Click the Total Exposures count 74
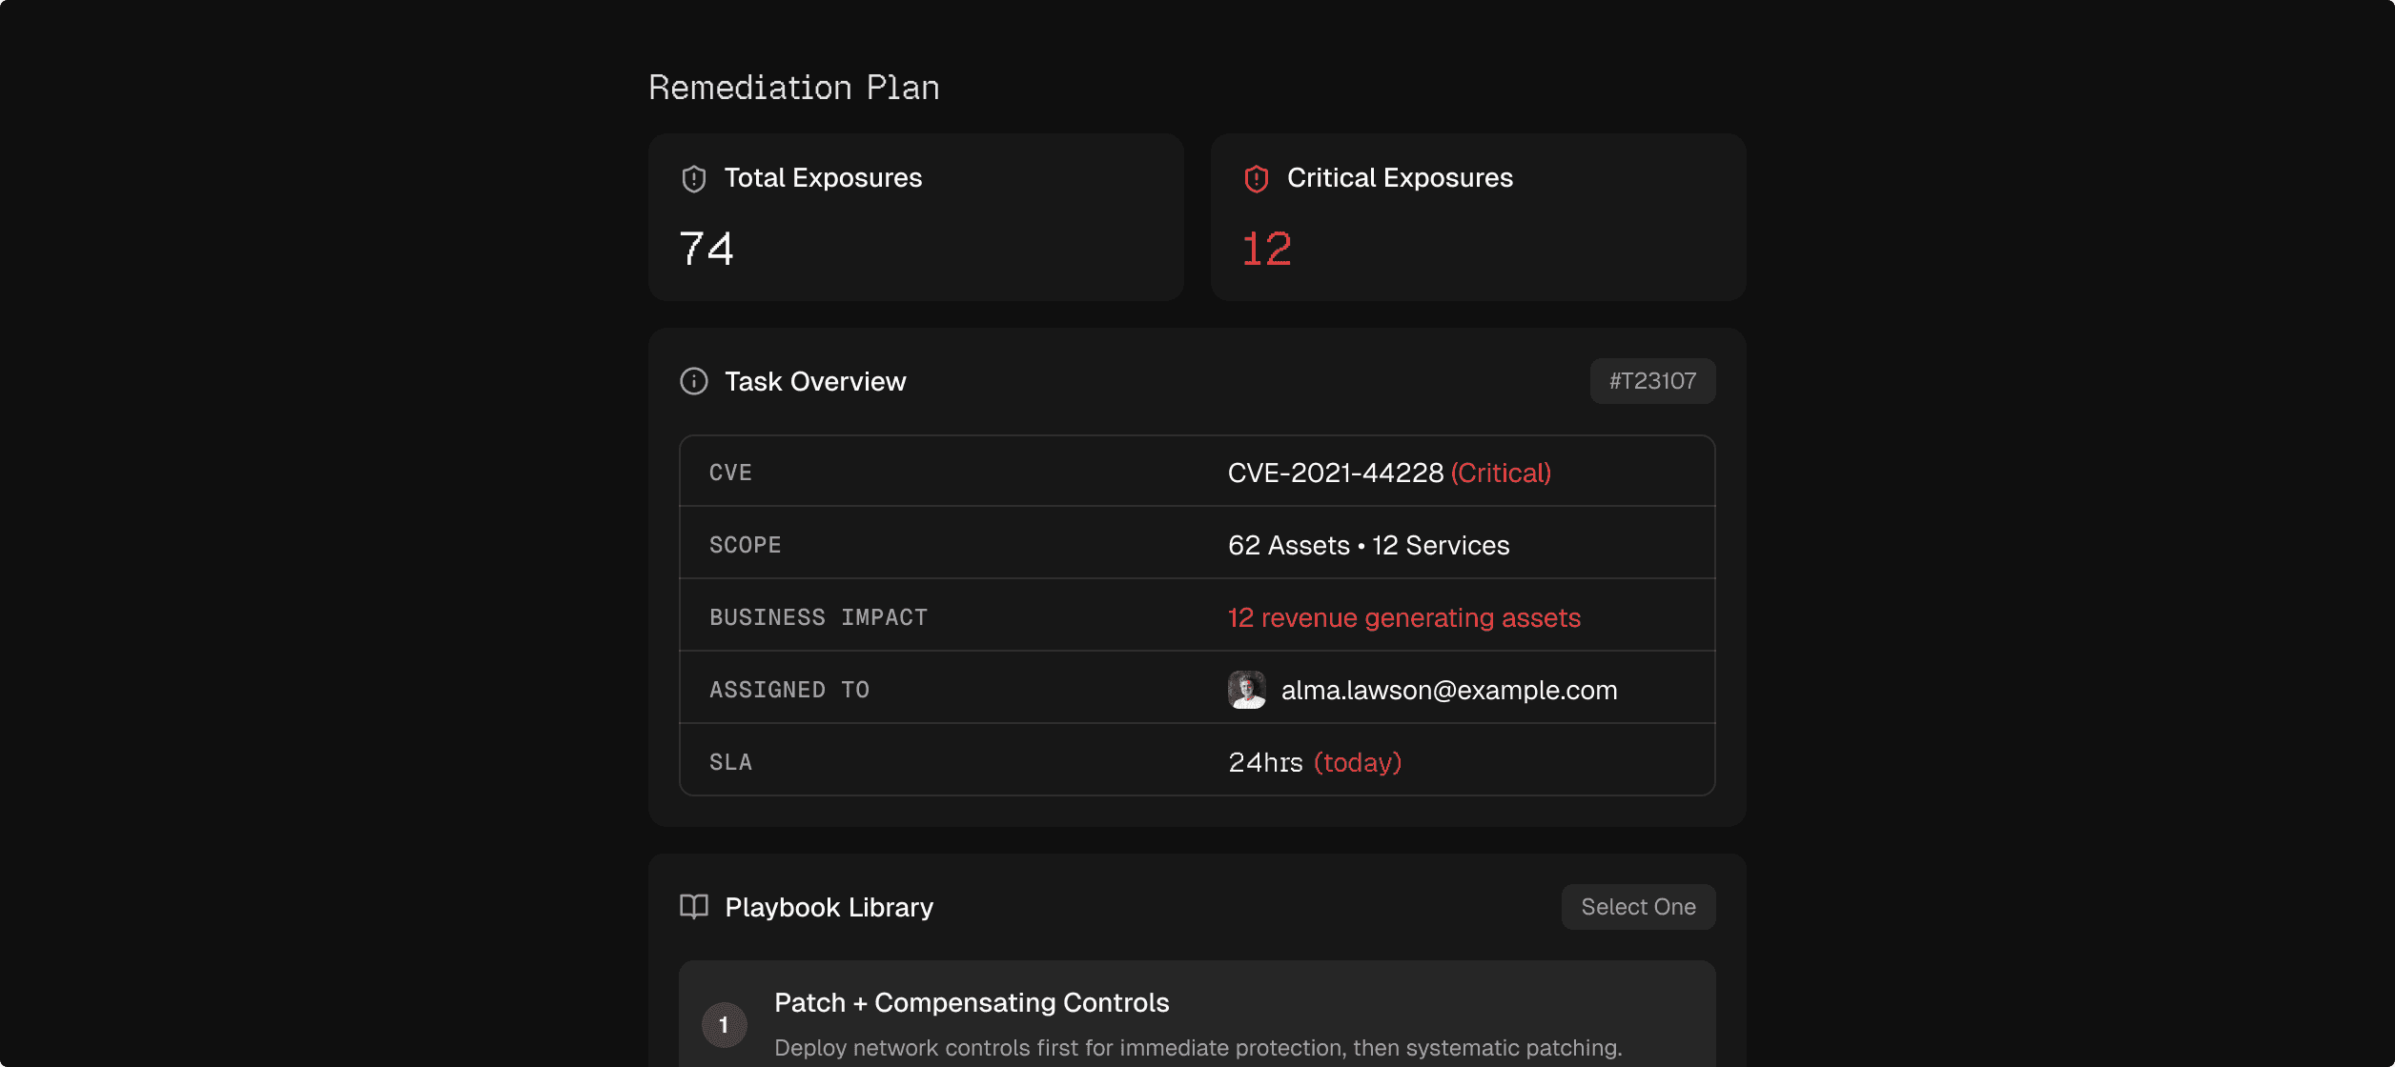The image size is (2395, 1067). pyautogui.click(x=706, y=249)
